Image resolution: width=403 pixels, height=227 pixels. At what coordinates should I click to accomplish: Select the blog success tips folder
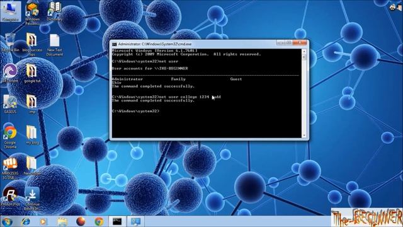pos(32,45)
